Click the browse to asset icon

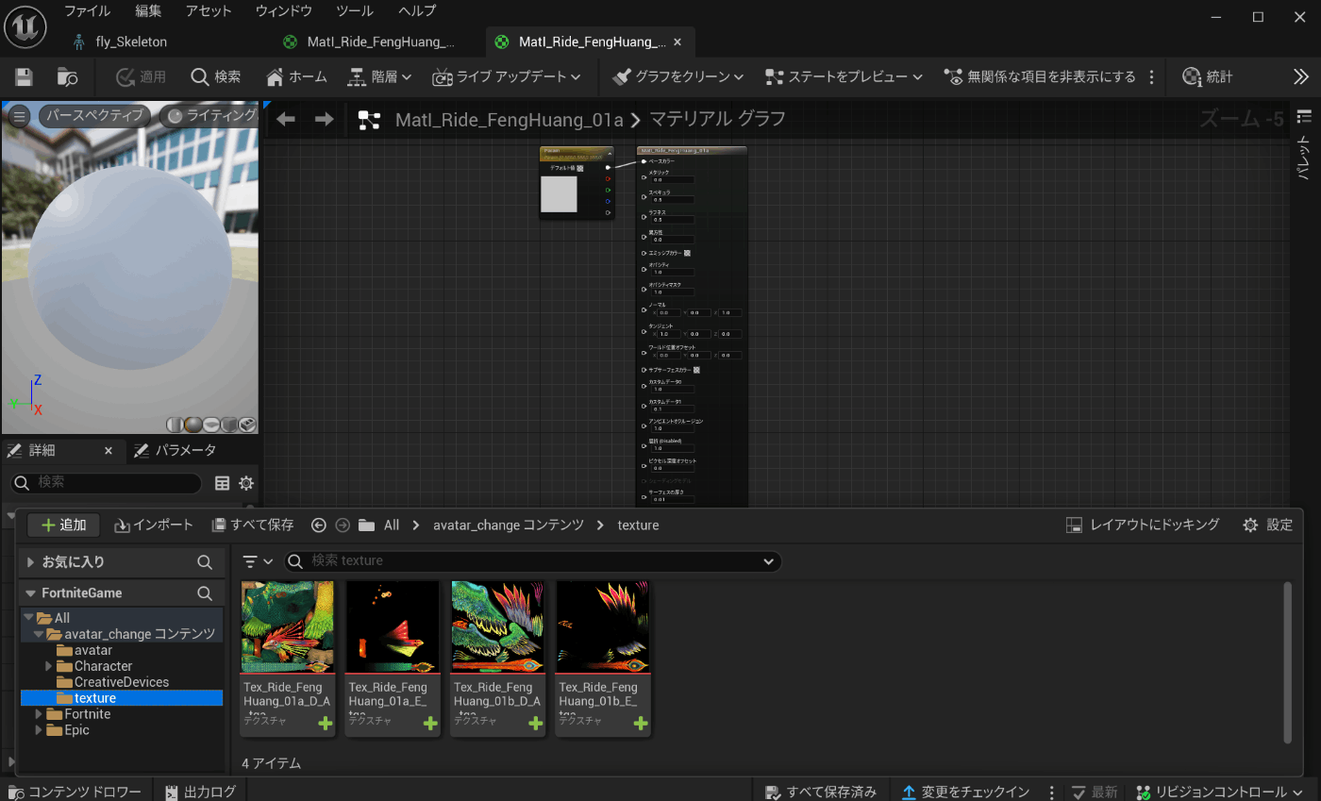pyautogui.click(x=67, y=77)
